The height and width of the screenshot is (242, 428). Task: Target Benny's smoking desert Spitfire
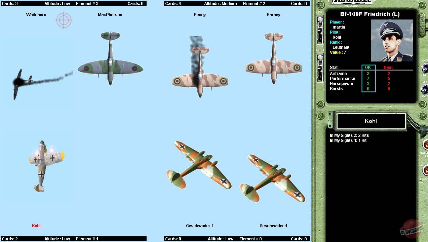pos(200,74)
